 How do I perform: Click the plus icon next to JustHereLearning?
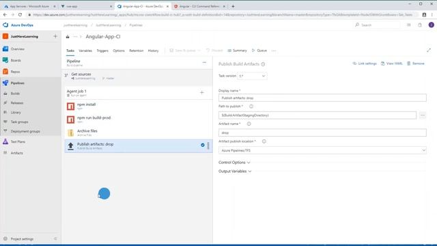click(55, 36)
